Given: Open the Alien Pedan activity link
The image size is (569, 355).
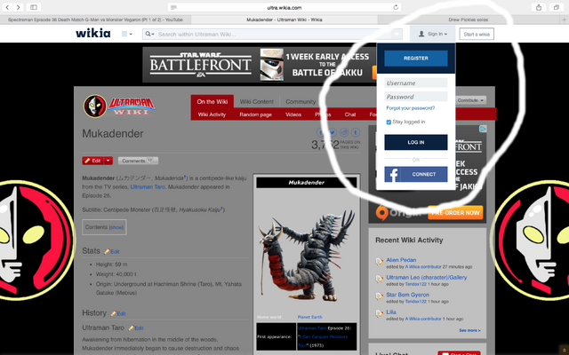Looking at the screenshot, I should (401, 260).
